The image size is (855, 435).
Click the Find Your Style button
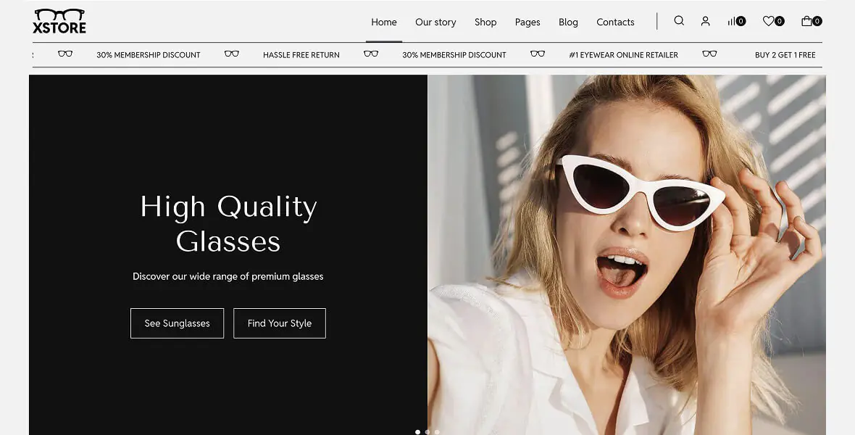(280, 323)
